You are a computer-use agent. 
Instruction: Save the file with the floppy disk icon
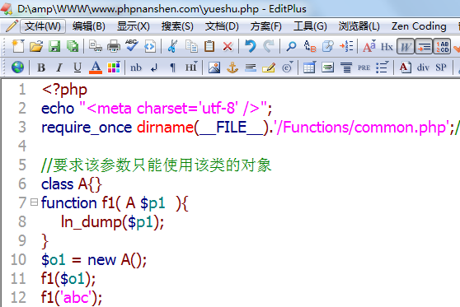click(54, 46)
